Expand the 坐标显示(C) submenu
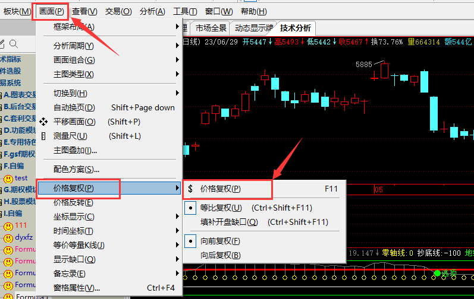Viewport: 474px width, 299px height. pos(109,217)
